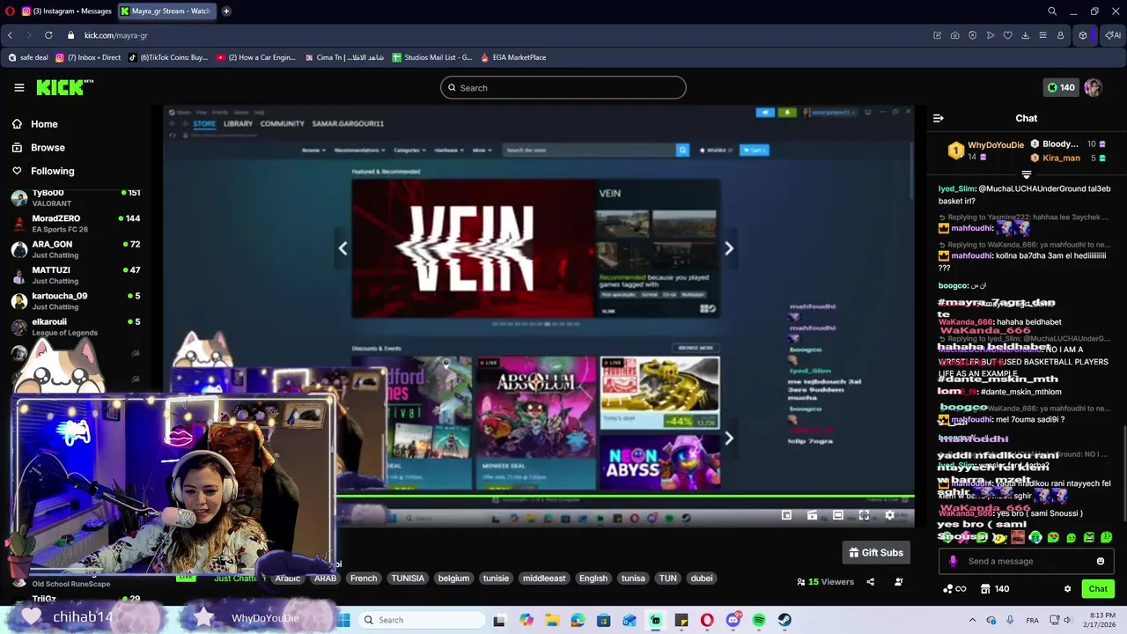Viewport: 1127px width, 634px height.
Task: Click the share stream icon
Action: (870, 581)
